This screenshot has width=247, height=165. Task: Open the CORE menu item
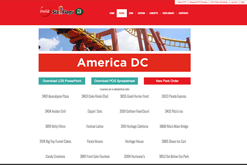click(x=131, y=13)
